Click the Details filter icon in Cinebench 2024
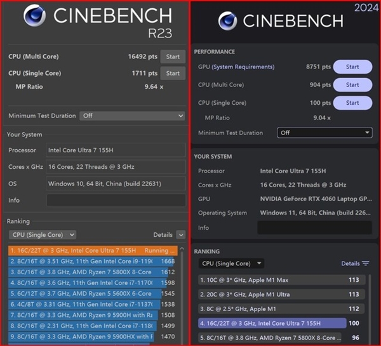Screen dimensions: 381x346 click(366, 263)
